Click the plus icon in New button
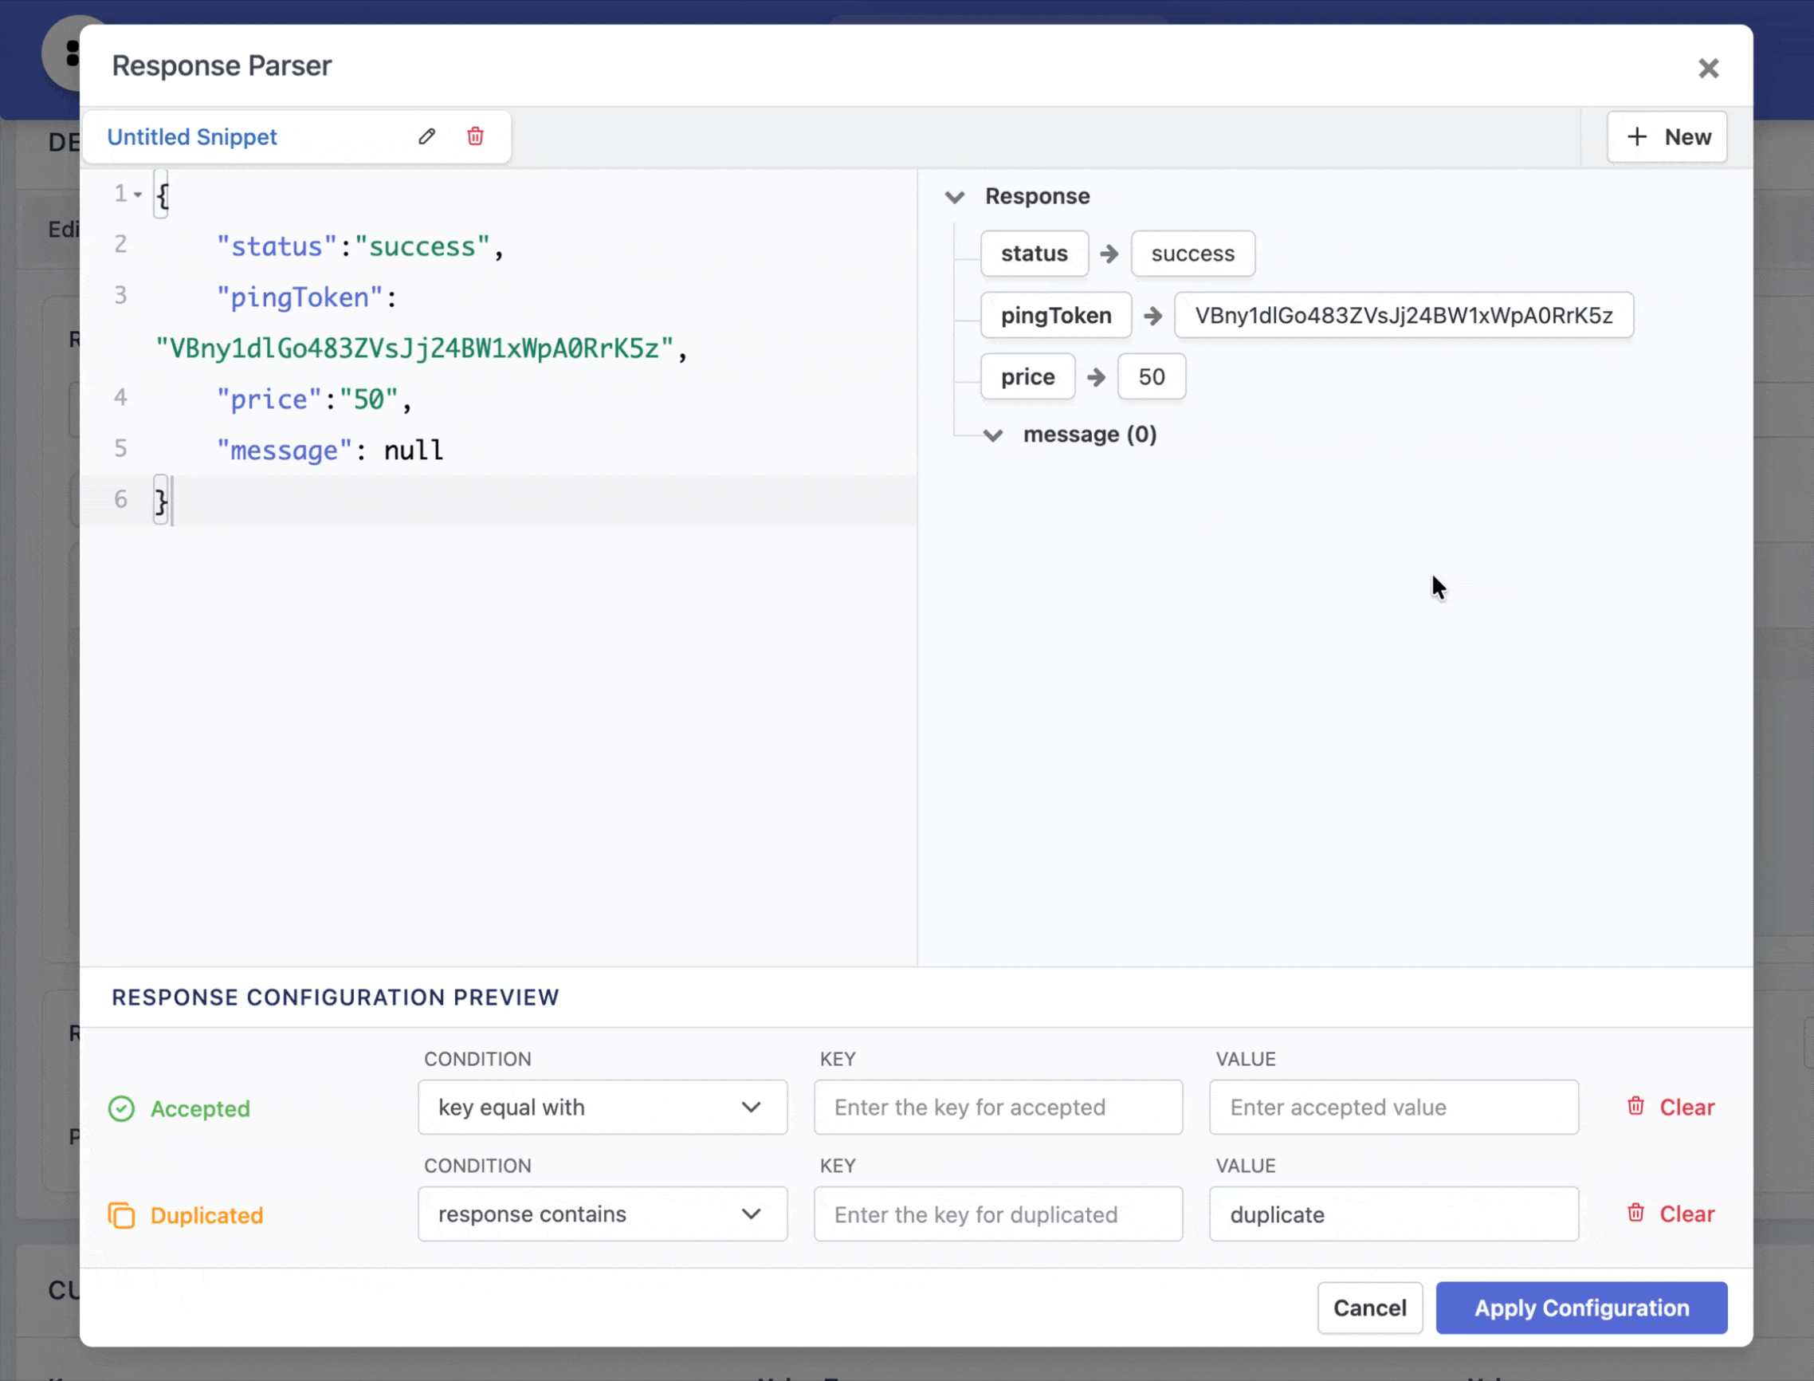Screen dimensions: 1814x1381 pyautogui.click(x=1636, y=136)
